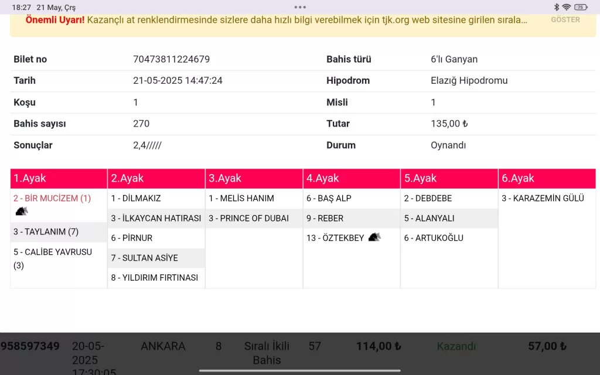Tap the horse icon under BİR MUCİZEM
Screen dimensions: 600x375
(21, 211)
